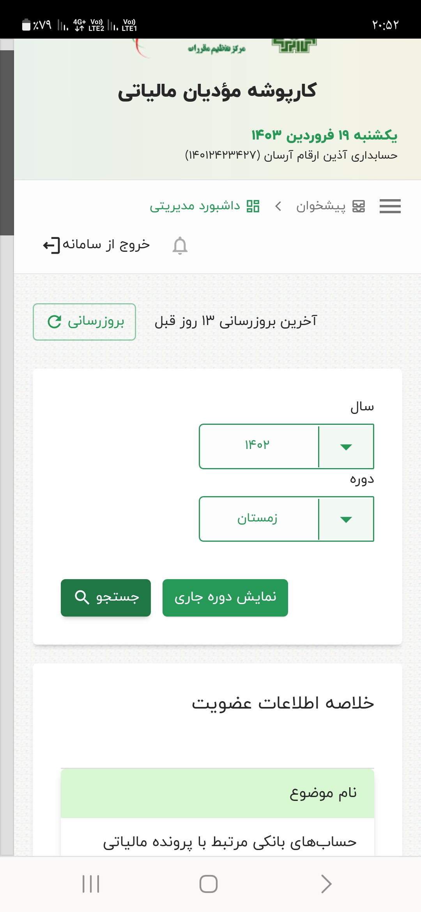Open Android recent apps
421x912 pixels.
coord(91,884)
